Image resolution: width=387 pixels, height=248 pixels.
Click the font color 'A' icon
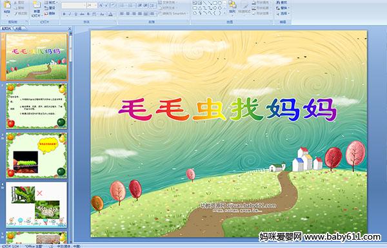[111, 14]
